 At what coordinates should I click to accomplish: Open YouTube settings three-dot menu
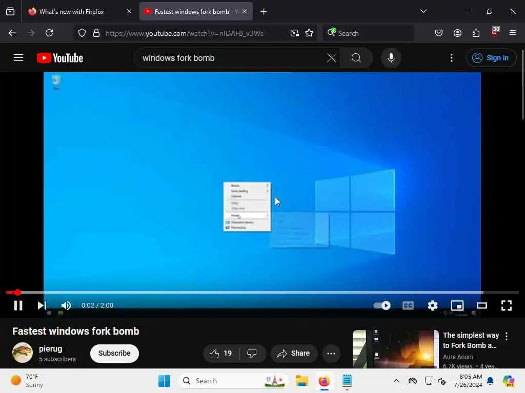[x=452, y=58]
